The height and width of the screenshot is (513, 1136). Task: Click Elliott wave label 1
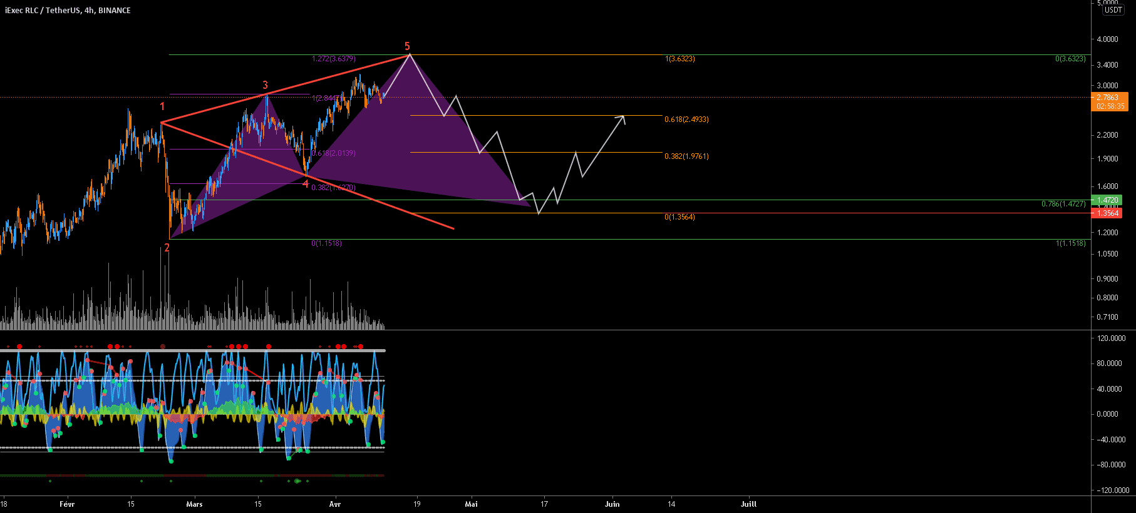point(162,106)
